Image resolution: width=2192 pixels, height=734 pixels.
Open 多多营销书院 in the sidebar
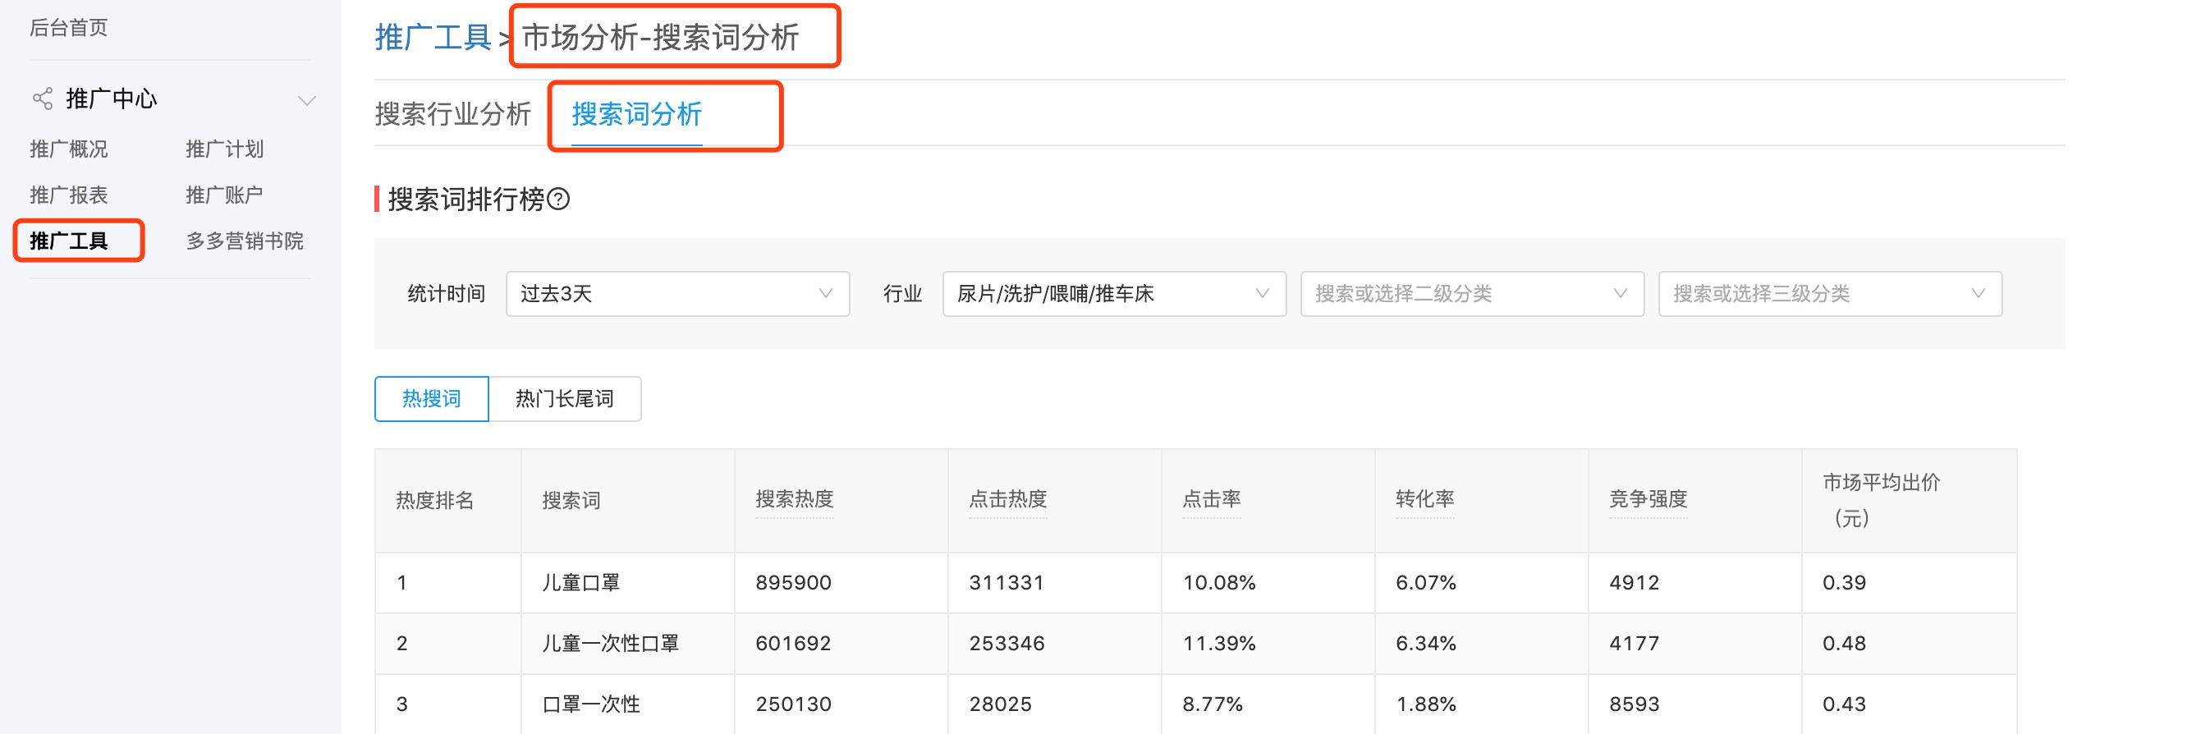tap(245, 241)
